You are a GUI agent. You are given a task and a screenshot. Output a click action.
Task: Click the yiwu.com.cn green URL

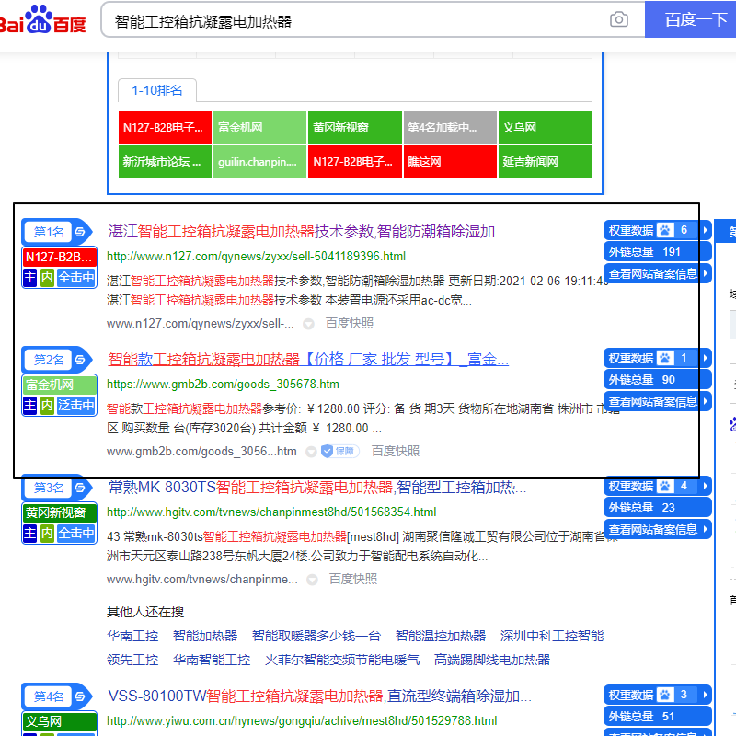pos(302,720)
